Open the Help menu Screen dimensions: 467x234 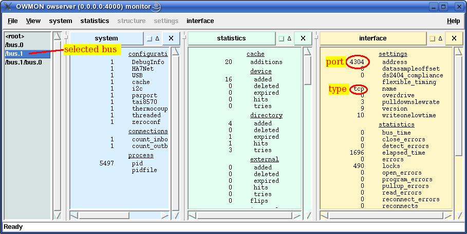pyautogui.click(x=453, y=21)
